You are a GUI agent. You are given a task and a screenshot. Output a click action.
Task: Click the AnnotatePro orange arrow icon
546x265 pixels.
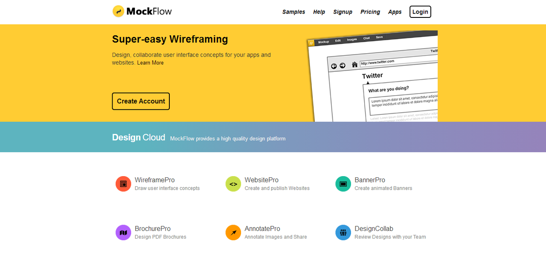click(233, 233)
